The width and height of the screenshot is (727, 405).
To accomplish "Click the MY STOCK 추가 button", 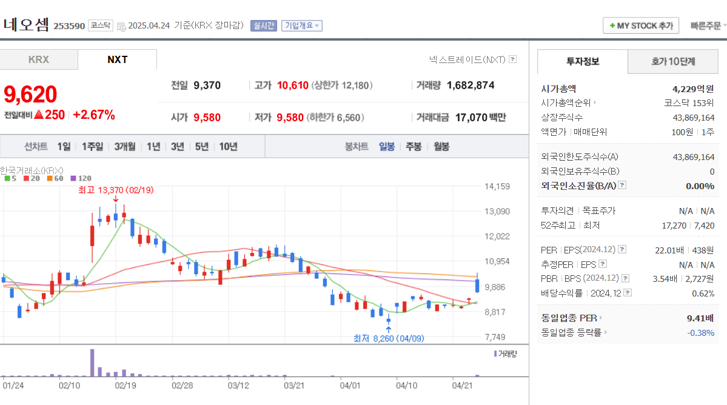I will [640, 25].
